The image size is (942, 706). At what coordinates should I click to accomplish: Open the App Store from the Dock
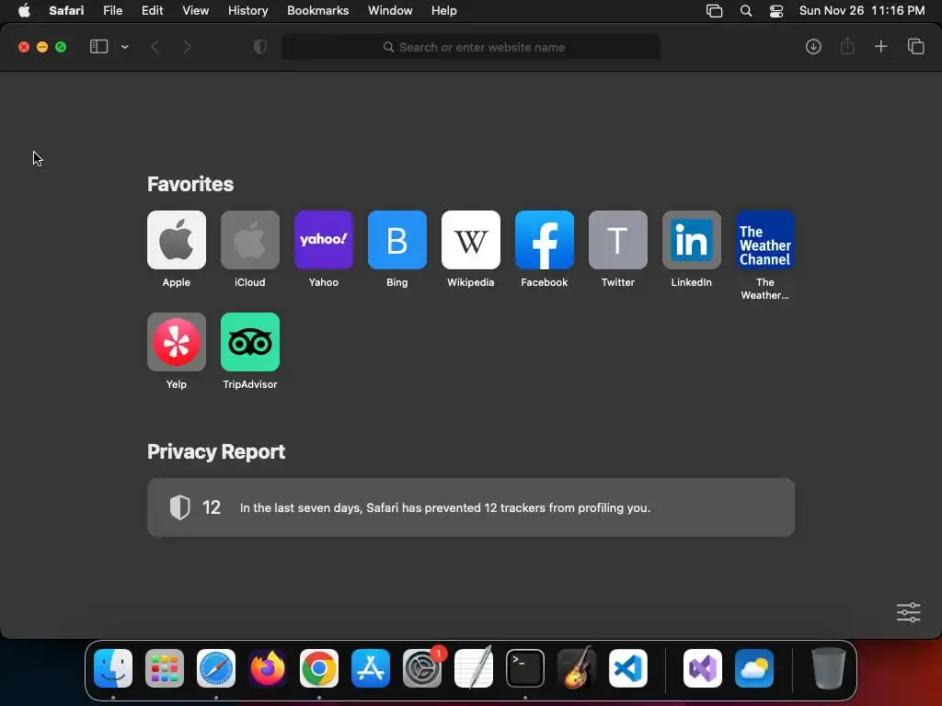point(371,668)
